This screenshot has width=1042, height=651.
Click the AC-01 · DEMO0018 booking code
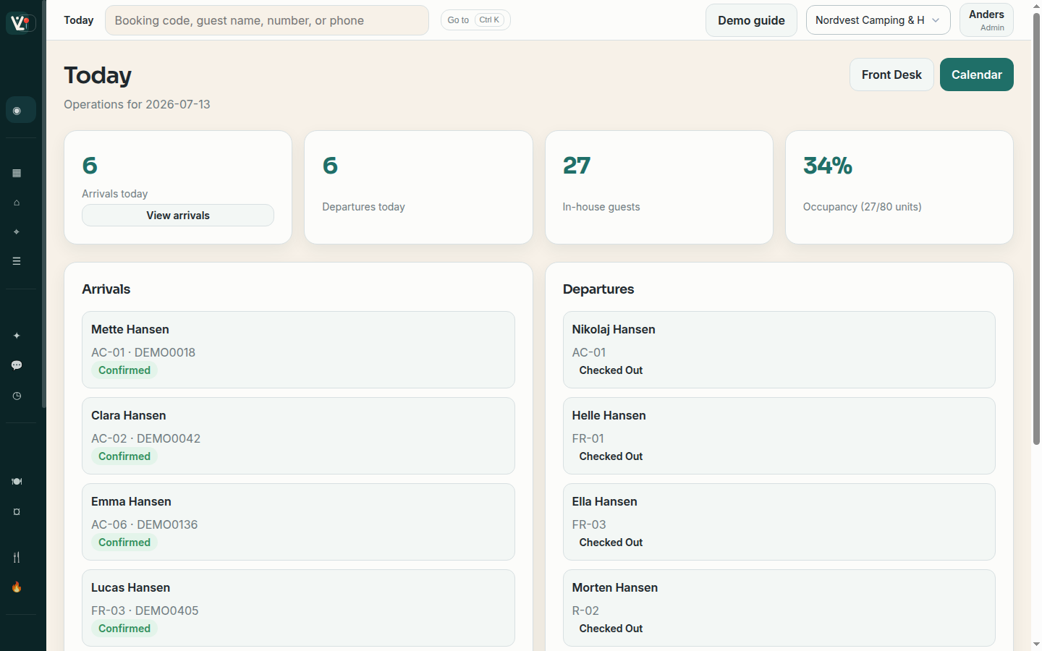click(x=143, y=352)
